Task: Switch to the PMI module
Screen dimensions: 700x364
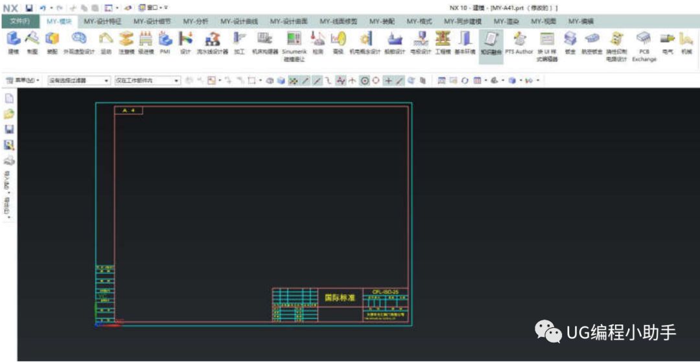Action: click(165, 43)
